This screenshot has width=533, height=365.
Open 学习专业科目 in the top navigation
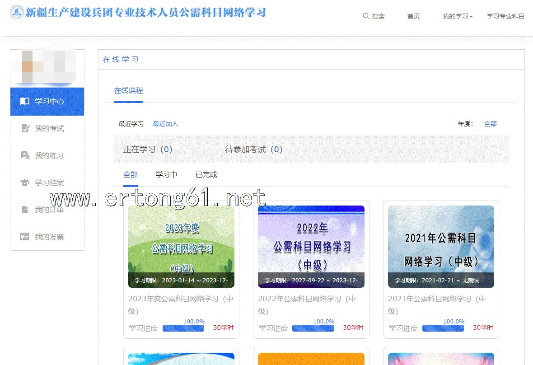tap(505, 16)
